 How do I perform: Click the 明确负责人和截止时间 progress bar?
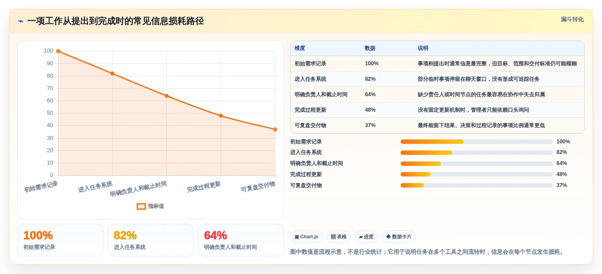pos(477,163)
